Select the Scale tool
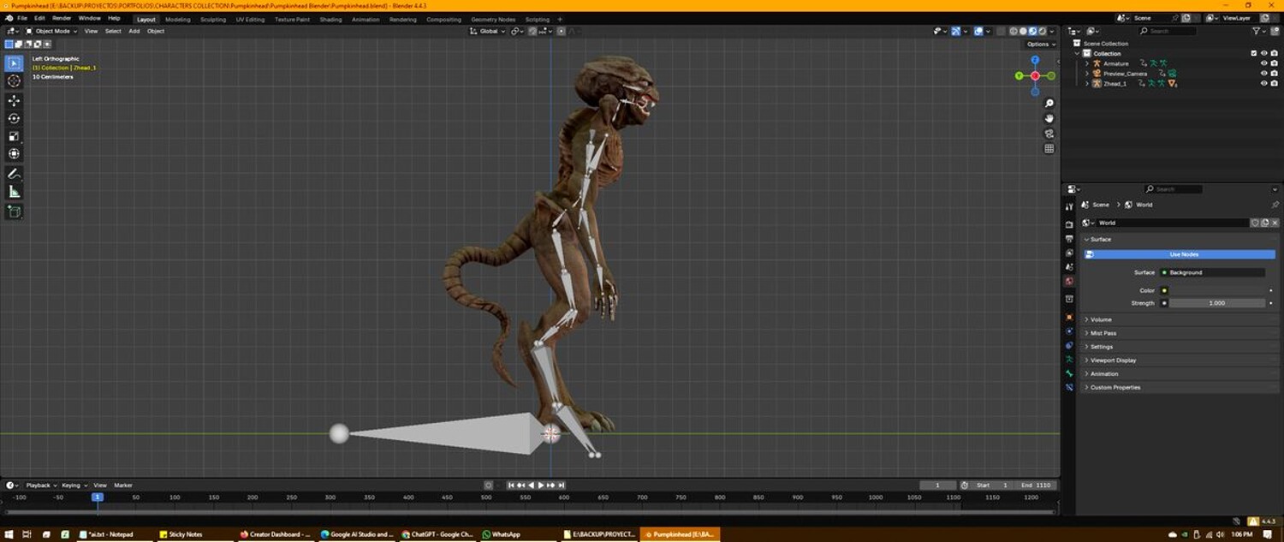Screen dimensions: 1284x542 [x=14, y=136]
